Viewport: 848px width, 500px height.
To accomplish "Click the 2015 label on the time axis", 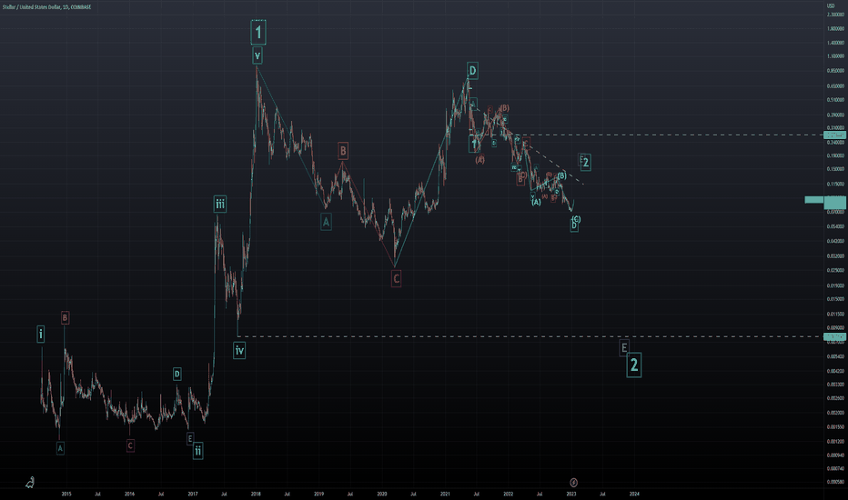I will point(66,494).
